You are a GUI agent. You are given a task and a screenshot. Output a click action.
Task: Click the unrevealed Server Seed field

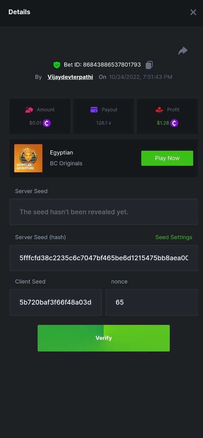[104, 212]
